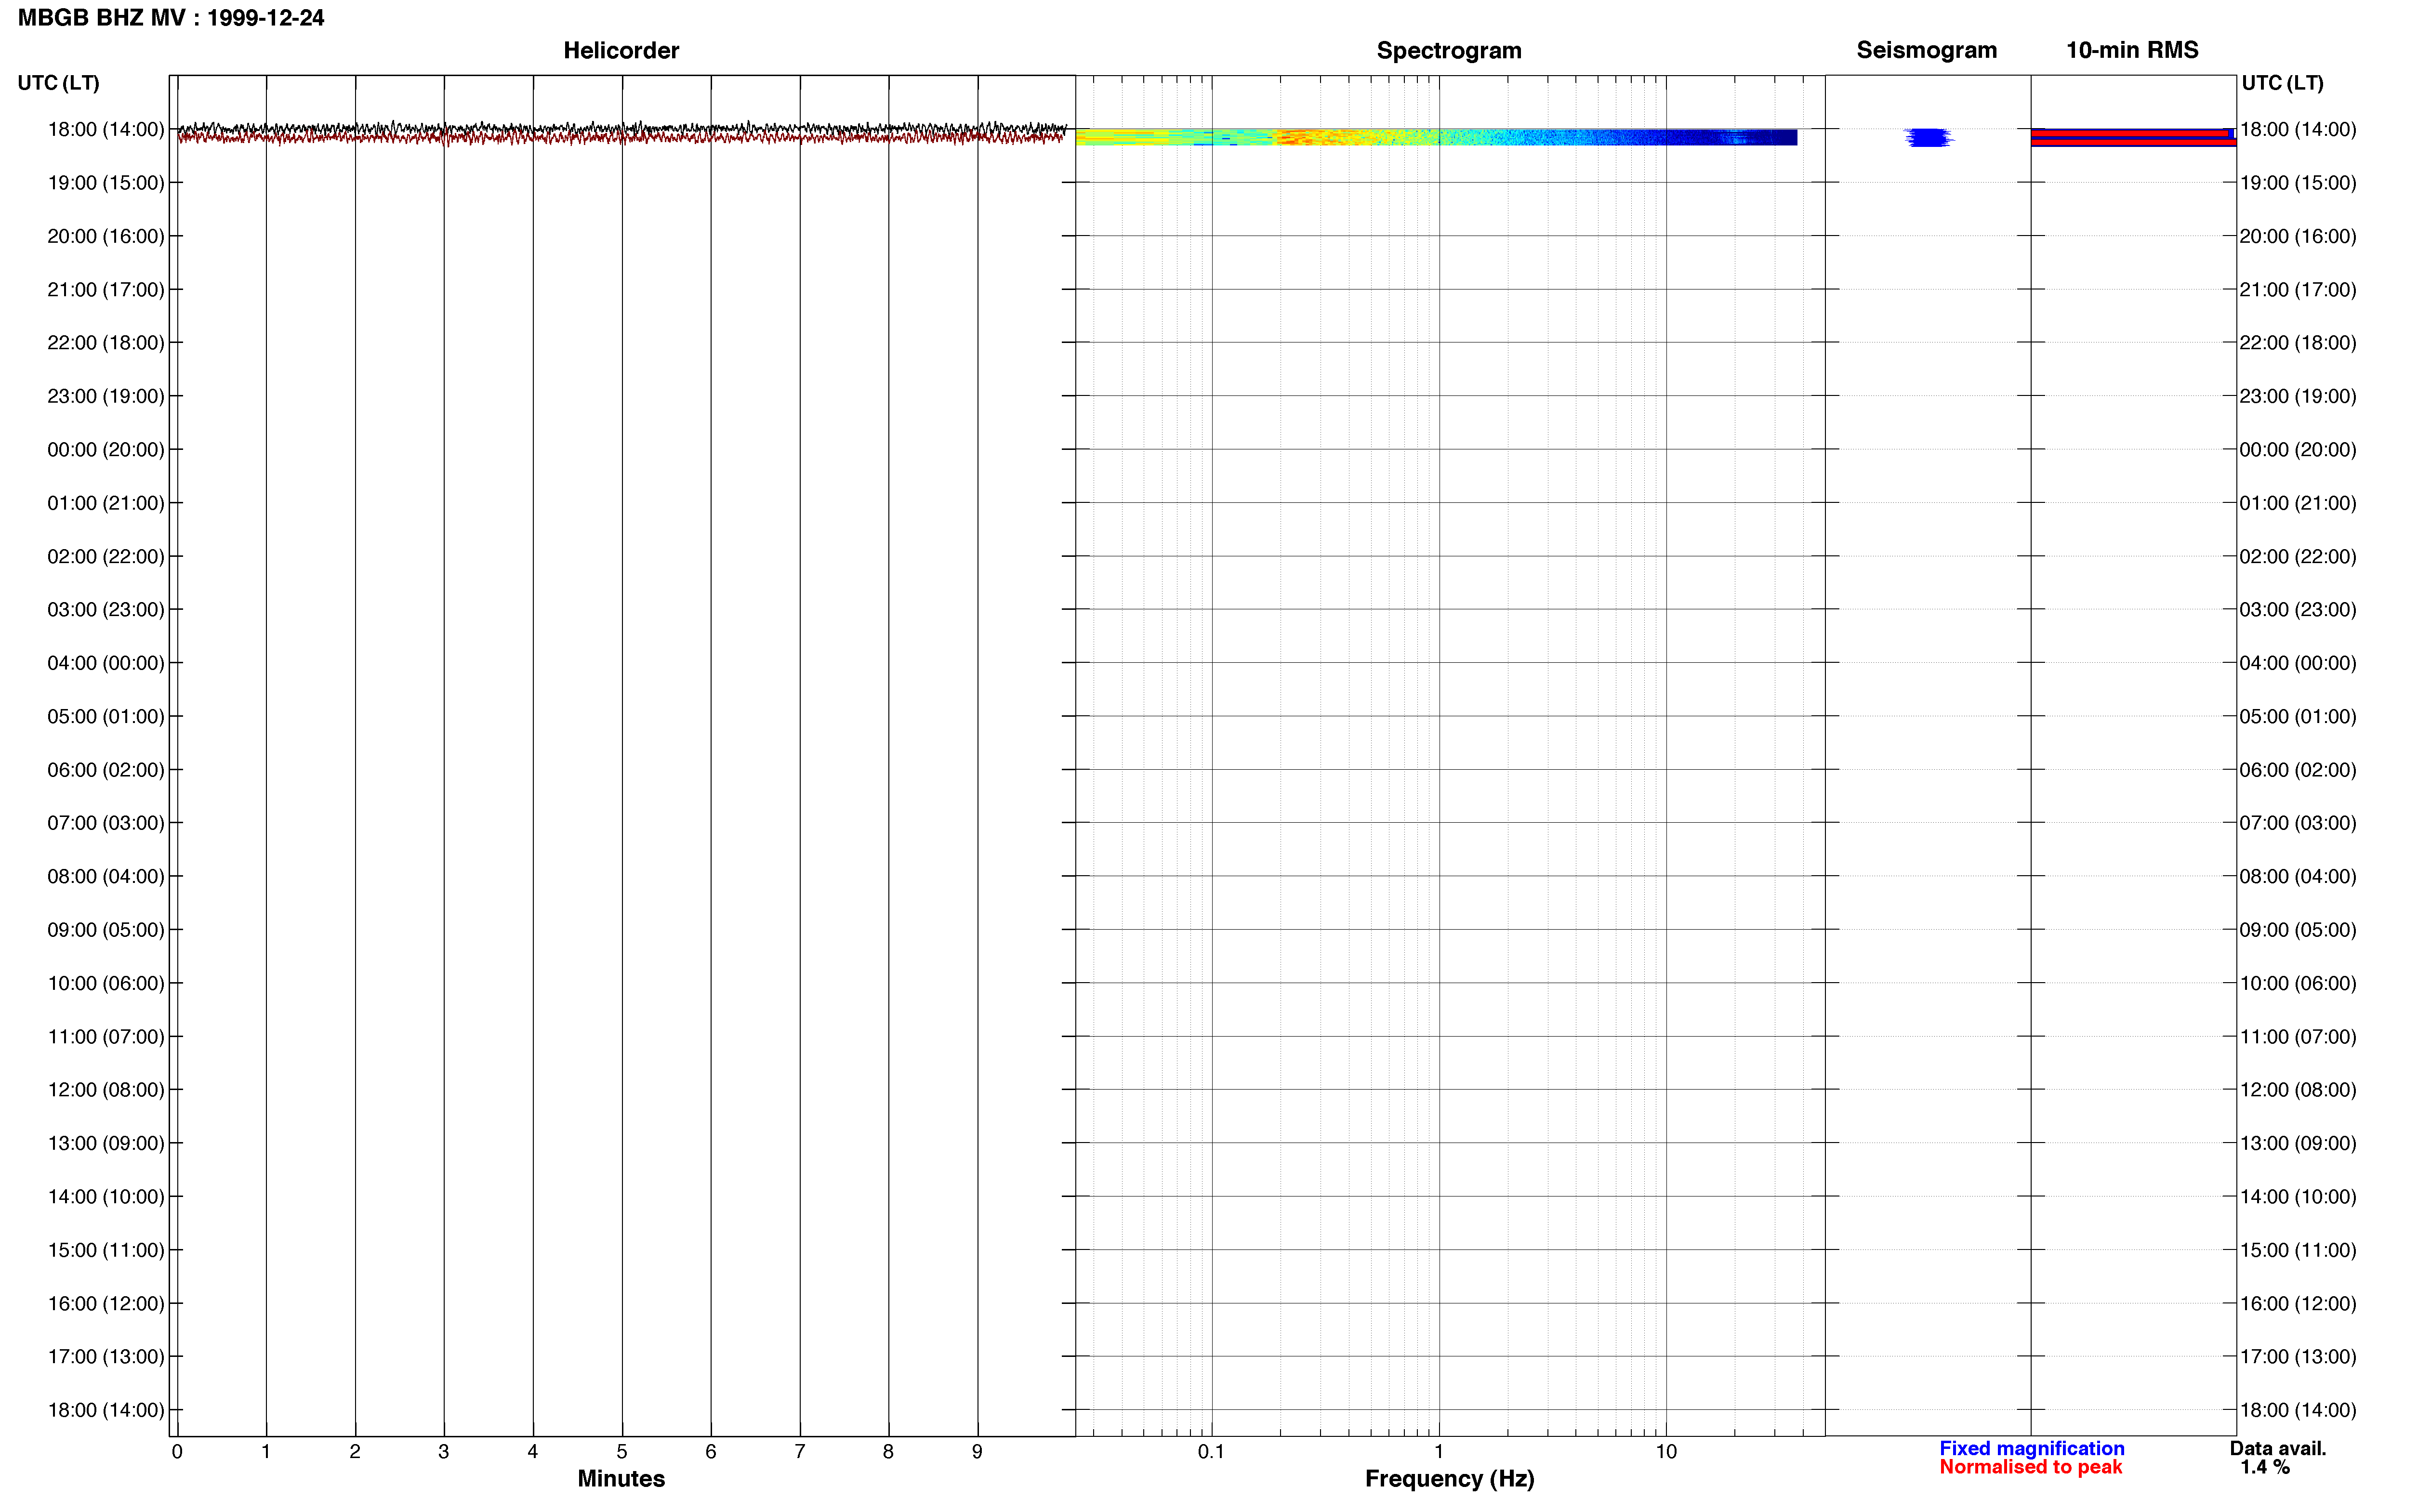Click "02:00 (22:00)" on the left time axis
Screen dimensions: 2418x1512
[106, 556]
